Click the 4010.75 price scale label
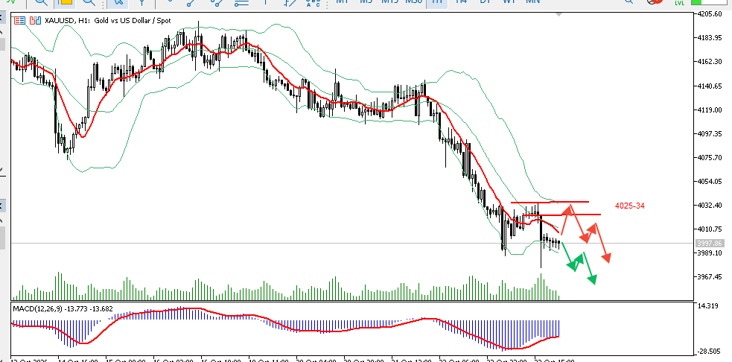This screenshot has height=362, width=732. [710, 229]
